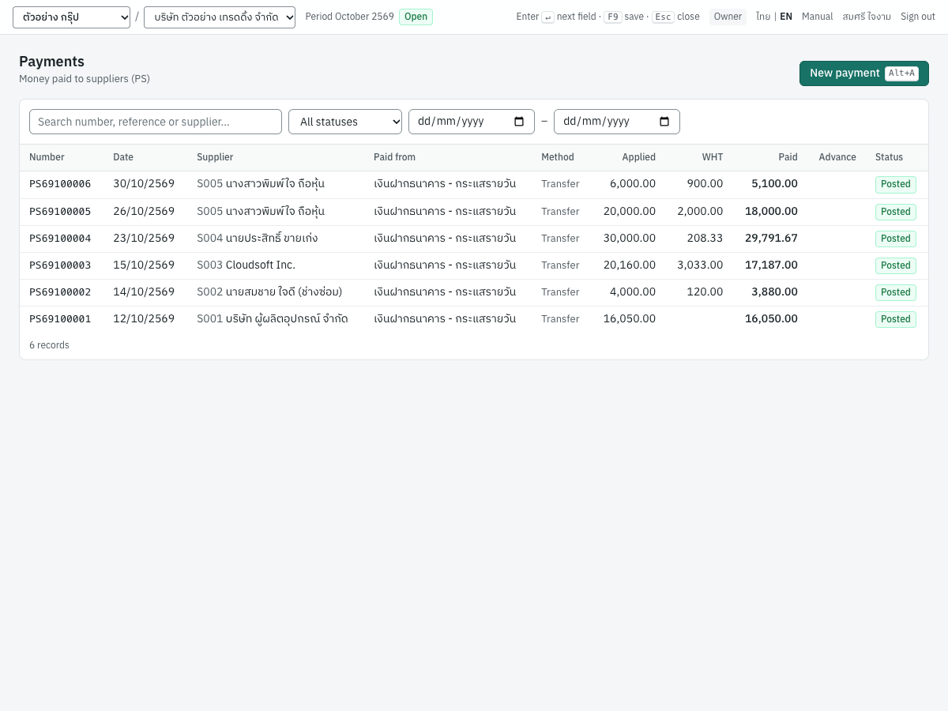Click the Method column header

[x=558, y=157]
